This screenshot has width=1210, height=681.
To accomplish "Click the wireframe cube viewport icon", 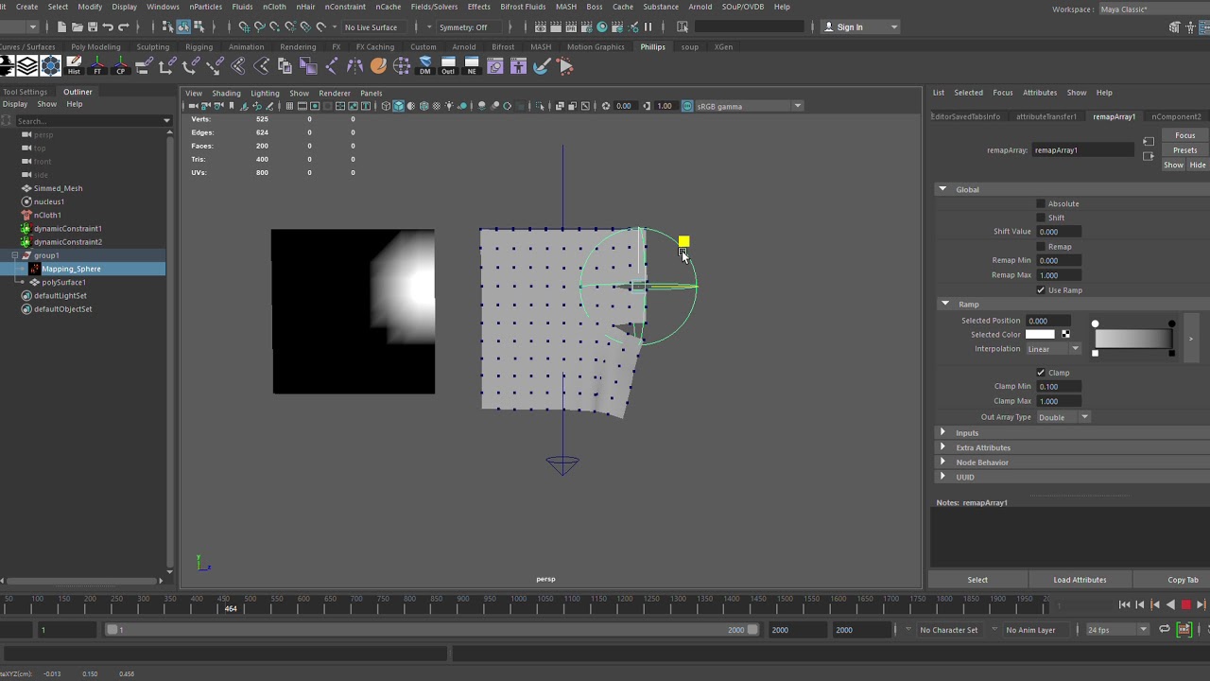I will pyautogui.click(x=386, y=106).
